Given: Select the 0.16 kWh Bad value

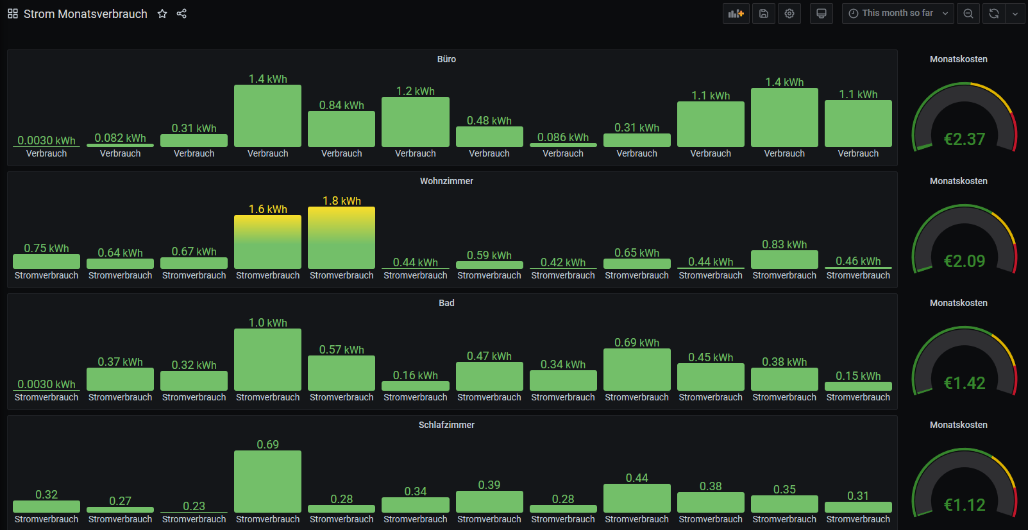Looking at the screenshot, I should [x=415, y=375].
